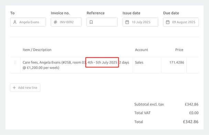Viewport: 209px width, 135px height.
Task: Grab the line item drag handle
Action: (15, 62)
